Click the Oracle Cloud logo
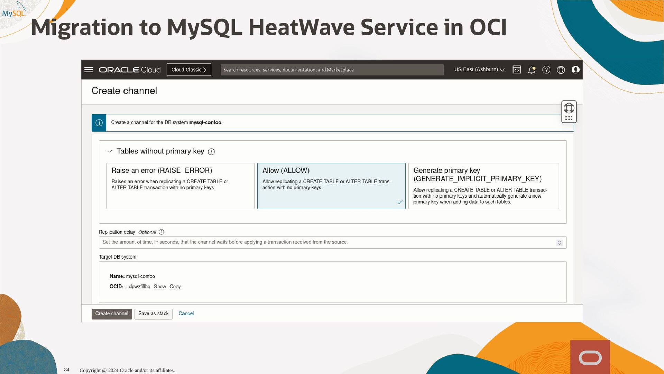The image size is (664, 374). pyautogui.click(x=130, y=70)
